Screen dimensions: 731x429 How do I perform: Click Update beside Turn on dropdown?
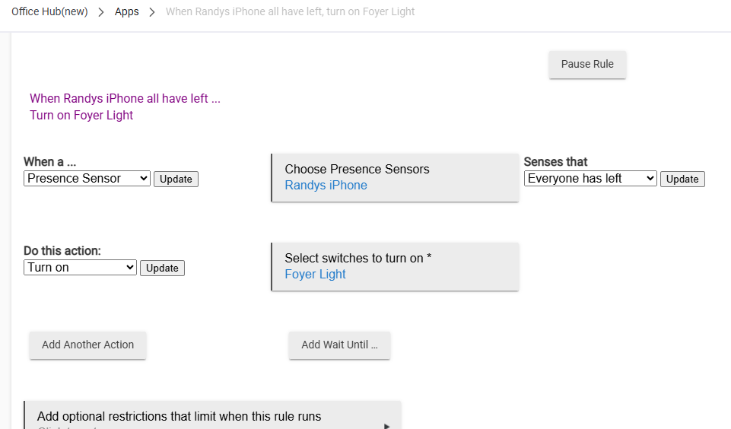(x=162, y=269)
